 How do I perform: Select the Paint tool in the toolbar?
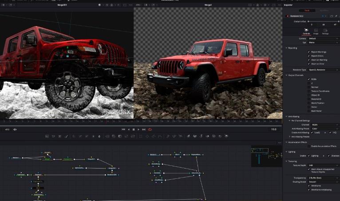click(x=66, y=136)
